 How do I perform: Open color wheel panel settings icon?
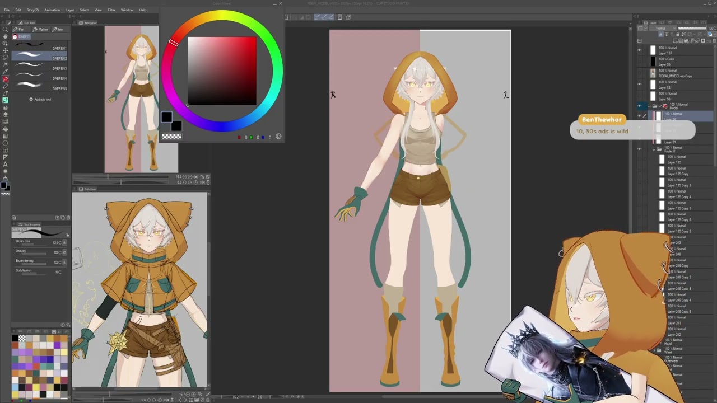[x=278, y=136]
